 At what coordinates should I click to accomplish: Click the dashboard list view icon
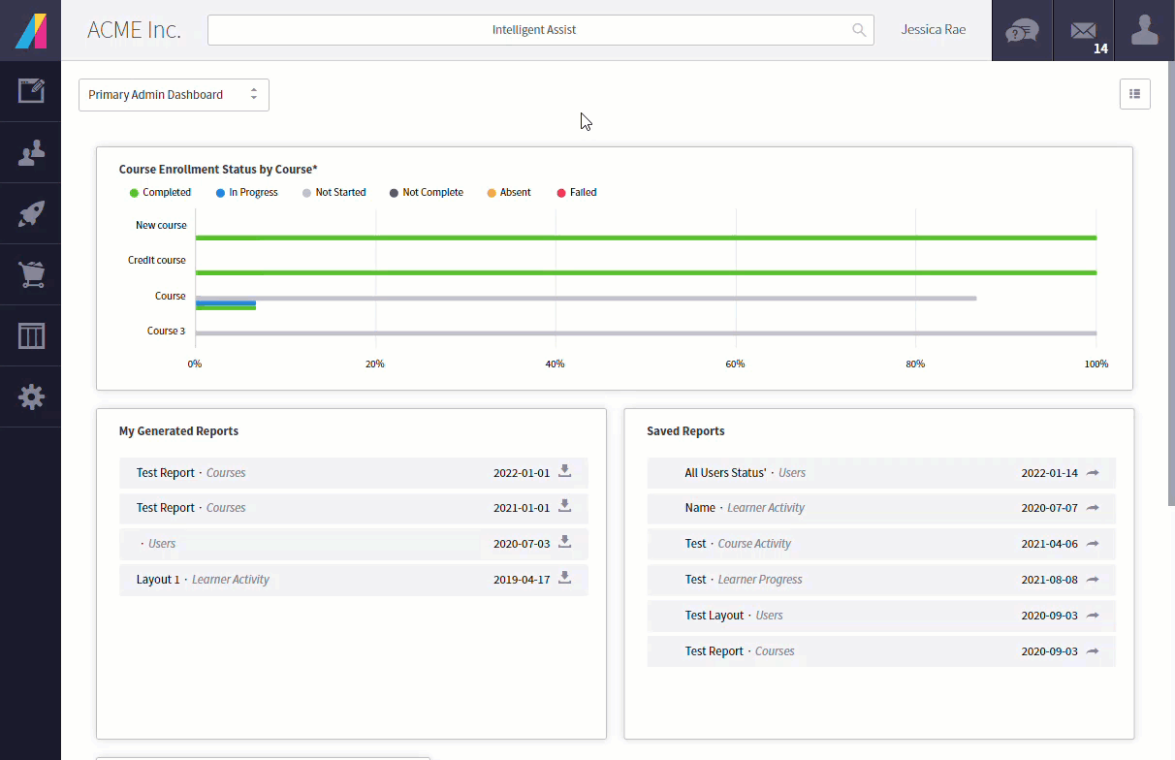point(1135,94)
